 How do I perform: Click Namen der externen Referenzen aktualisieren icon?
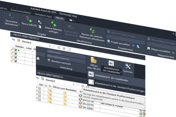pos(92,30)
